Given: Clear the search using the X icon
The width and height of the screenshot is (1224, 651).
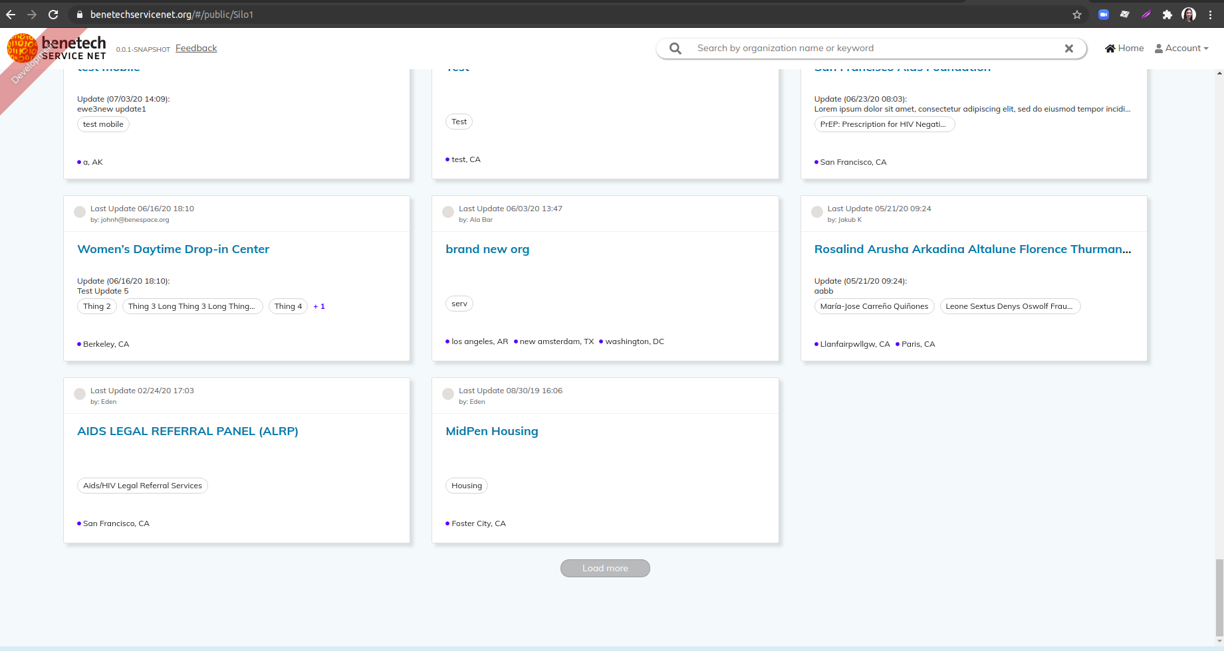Looking at the screenshot, I should tap(1069, 48).
